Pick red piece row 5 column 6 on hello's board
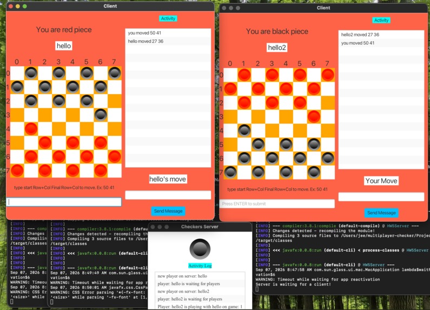 pos(101,143)
